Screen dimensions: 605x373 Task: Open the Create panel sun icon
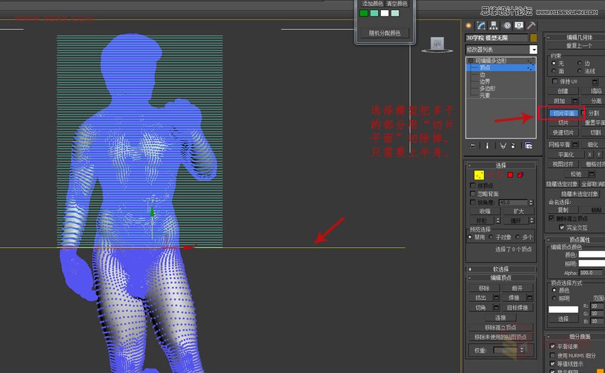click(x=469, y=26)
